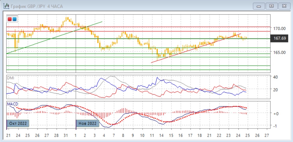Click date 31 on the time axis
The image size is (293, 142).
(66, 135)
